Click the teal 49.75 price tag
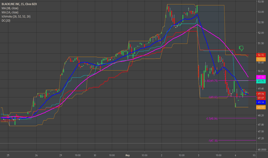This screenshot has height=158, width=268. [261, 81]
